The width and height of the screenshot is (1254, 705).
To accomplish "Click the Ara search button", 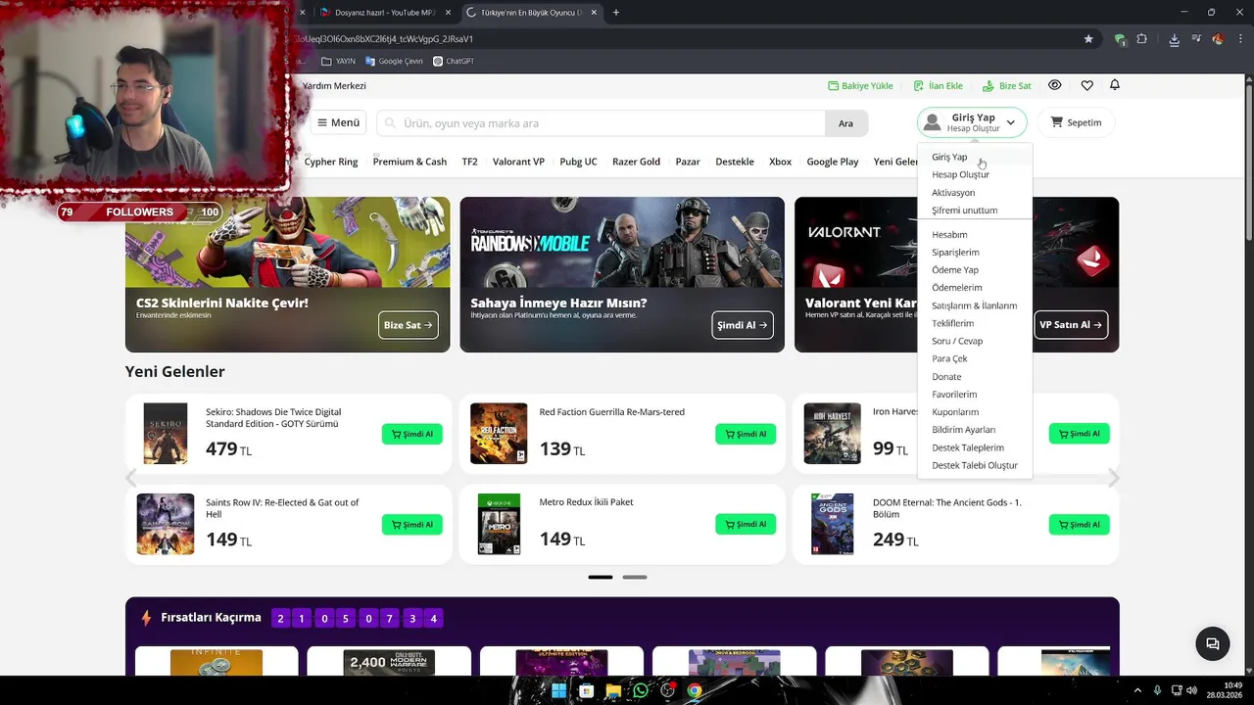I will coord(845,123).
